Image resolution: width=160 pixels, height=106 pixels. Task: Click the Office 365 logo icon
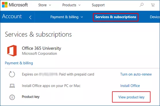point(12,50)
